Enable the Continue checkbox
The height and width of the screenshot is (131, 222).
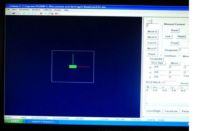click(162, 56)
